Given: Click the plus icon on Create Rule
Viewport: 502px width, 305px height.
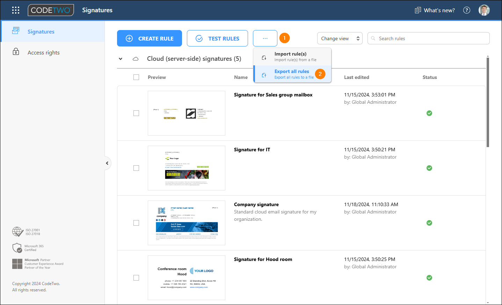Looking at the screenshot, I should point(129,38).
